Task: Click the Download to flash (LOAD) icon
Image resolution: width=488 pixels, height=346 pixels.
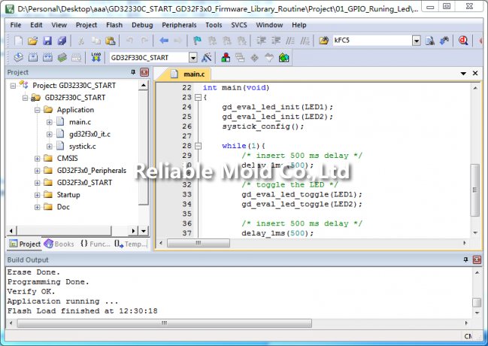Action: (95, 57)
